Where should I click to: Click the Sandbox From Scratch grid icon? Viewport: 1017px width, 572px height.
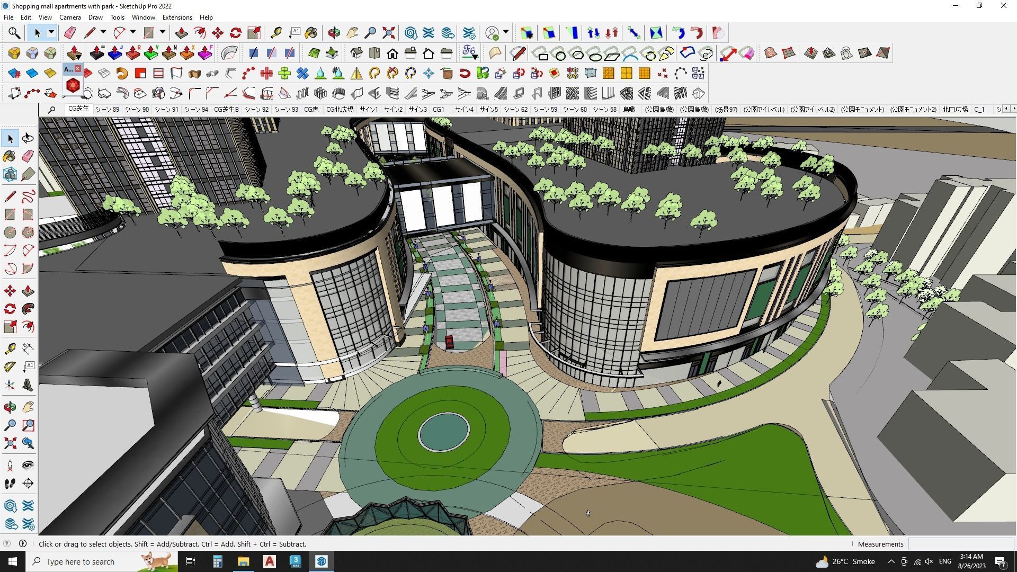[788, 53]
